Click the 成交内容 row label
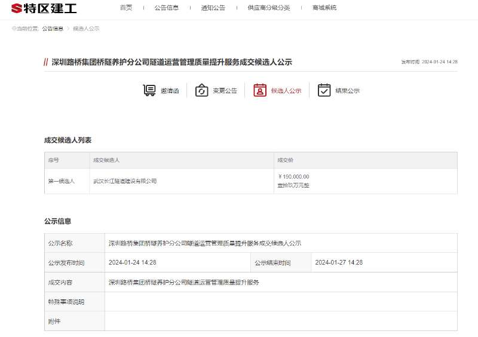 [x=60, y=283]
